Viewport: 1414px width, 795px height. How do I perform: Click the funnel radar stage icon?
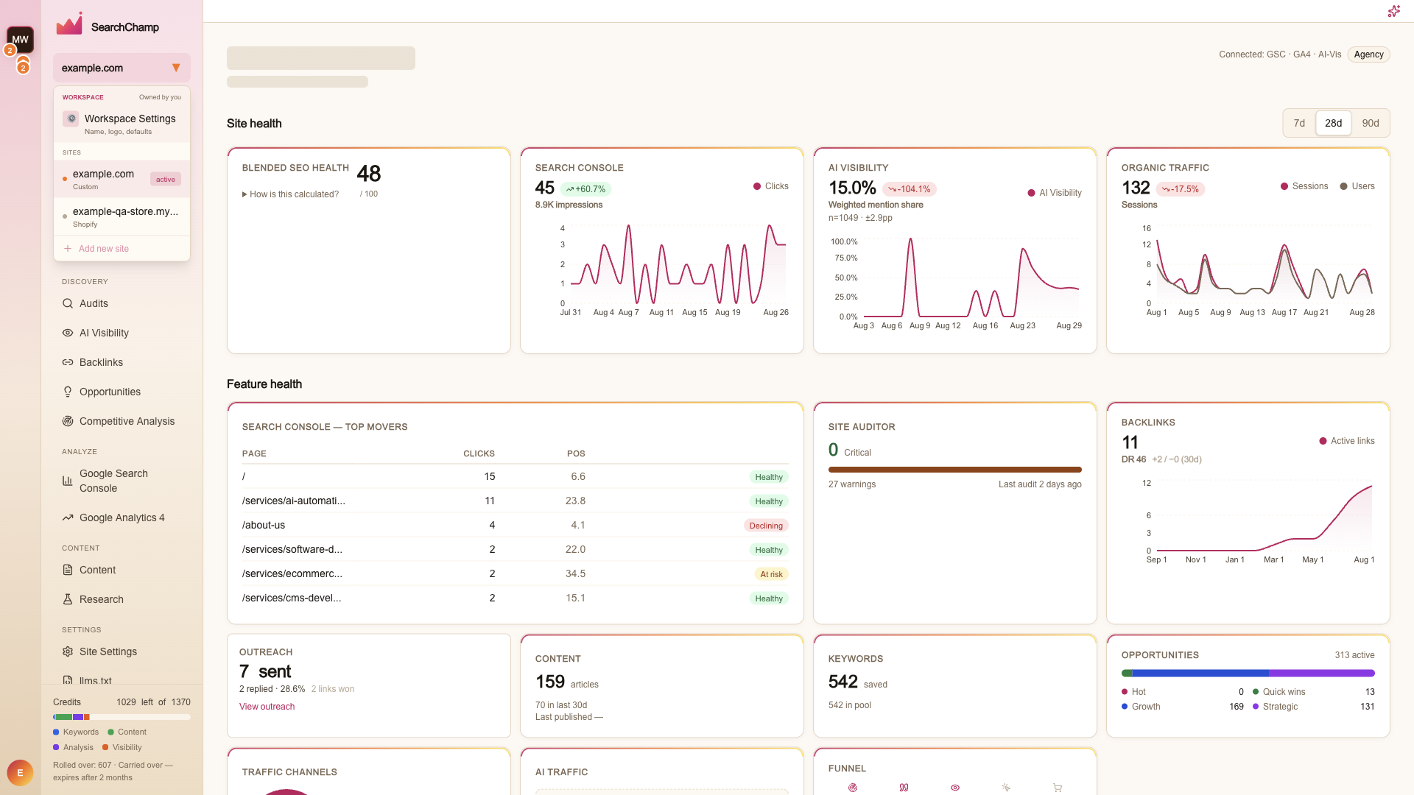tap(853, 788)
